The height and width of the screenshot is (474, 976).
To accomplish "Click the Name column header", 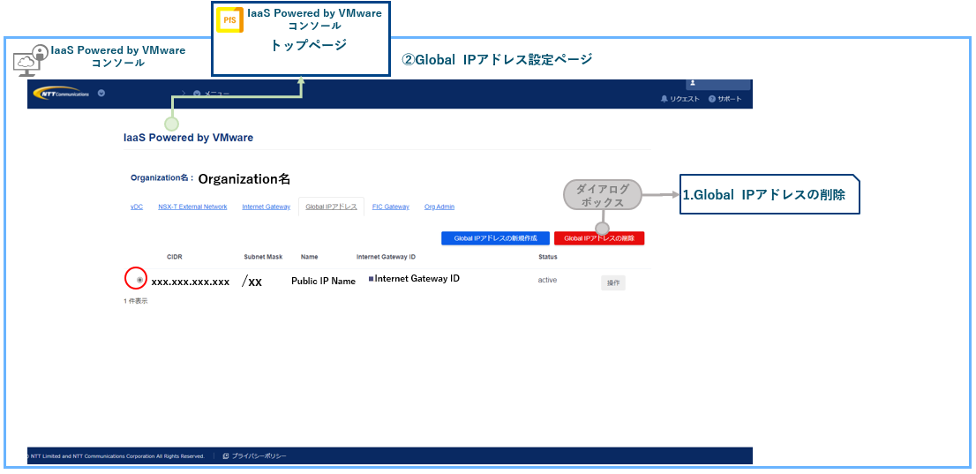I will [310, 257].
